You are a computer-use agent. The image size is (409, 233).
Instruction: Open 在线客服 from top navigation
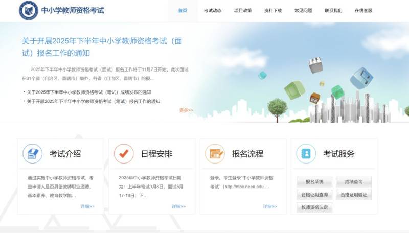coord(363,11)
